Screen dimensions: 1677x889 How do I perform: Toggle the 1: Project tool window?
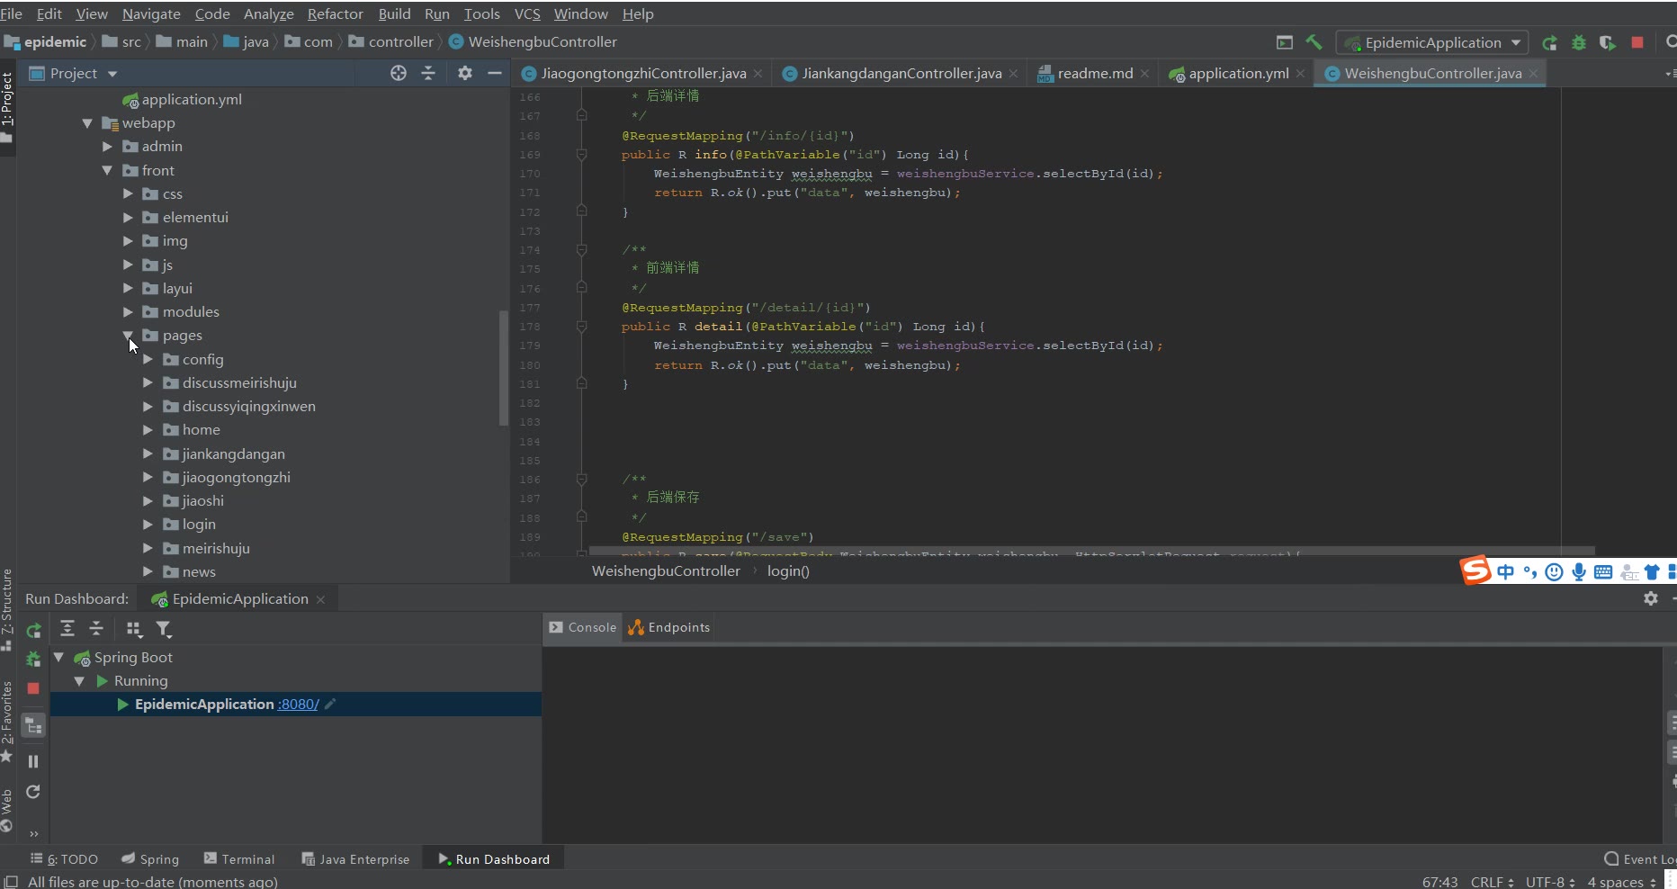point(7,99)
